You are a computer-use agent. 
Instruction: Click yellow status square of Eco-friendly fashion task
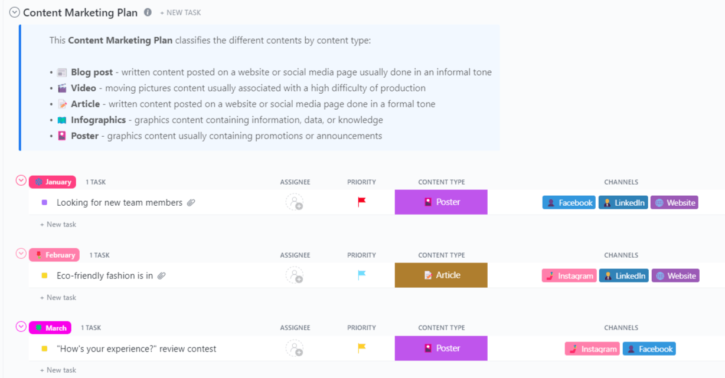[x=44, y=275]
